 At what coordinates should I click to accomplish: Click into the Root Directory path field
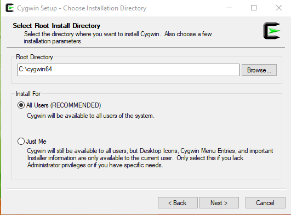[x=128, y=70]
